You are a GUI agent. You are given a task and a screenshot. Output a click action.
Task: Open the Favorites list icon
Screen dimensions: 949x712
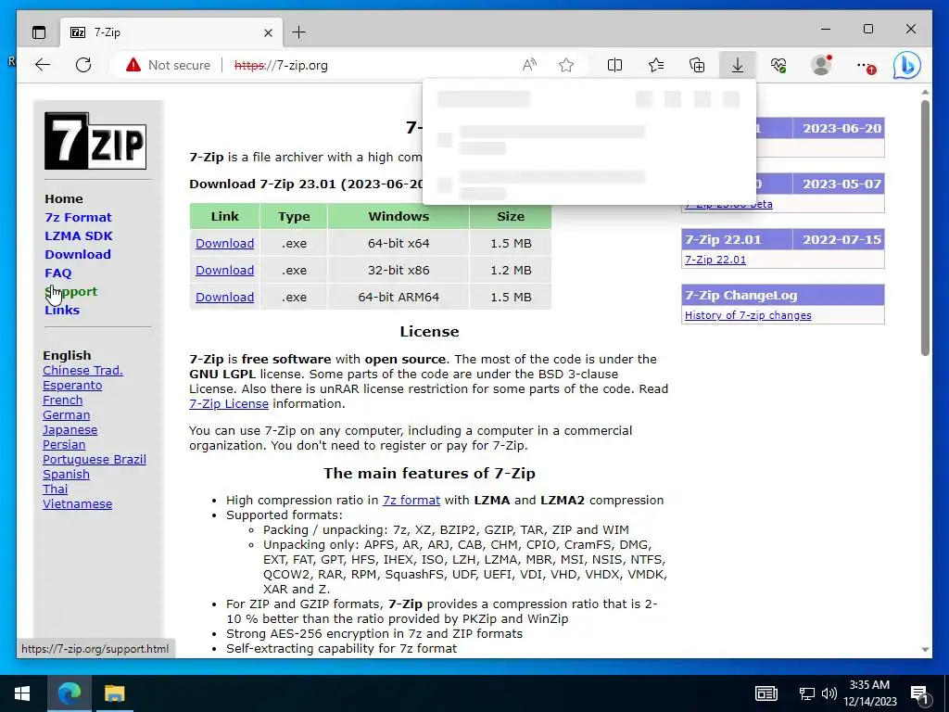click(655, 65)
